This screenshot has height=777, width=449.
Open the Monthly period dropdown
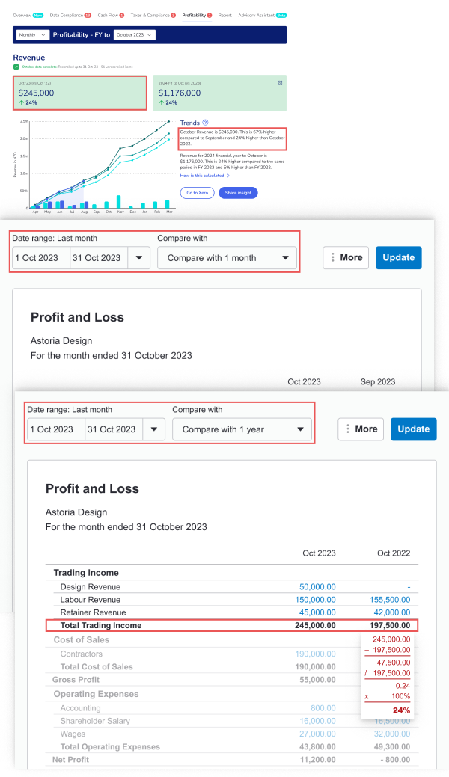32,35
